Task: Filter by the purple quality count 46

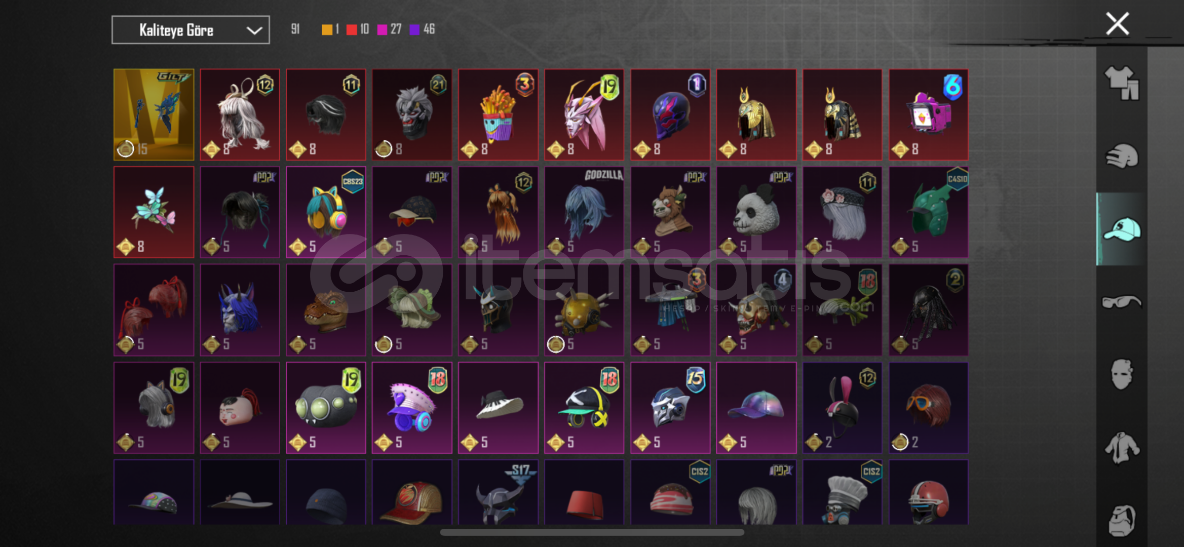Action: click(423, 29)
